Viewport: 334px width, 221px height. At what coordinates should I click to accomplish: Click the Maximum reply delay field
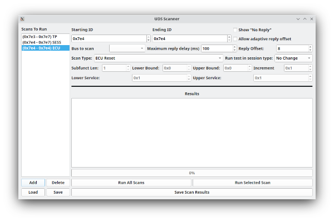point(217,48)
